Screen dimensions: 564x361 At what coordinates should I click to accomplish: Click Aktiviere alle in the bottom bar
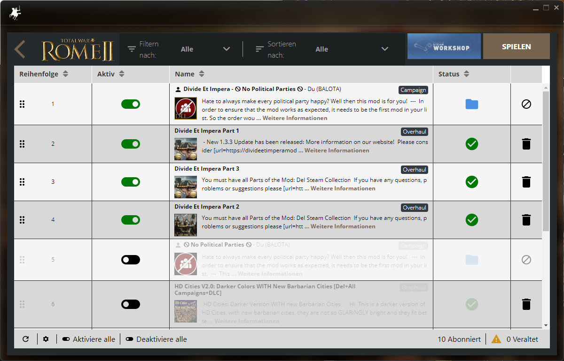tap(88, 339)
